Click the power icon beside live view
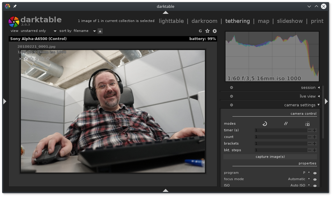333x197 pixels. click(x=232, y=96)
